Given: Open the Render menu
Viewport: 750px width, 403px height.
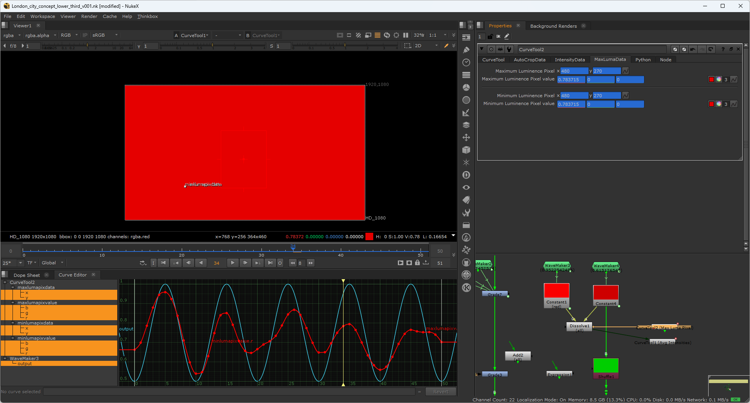Looking at the screenshot, I should point(89,16).
